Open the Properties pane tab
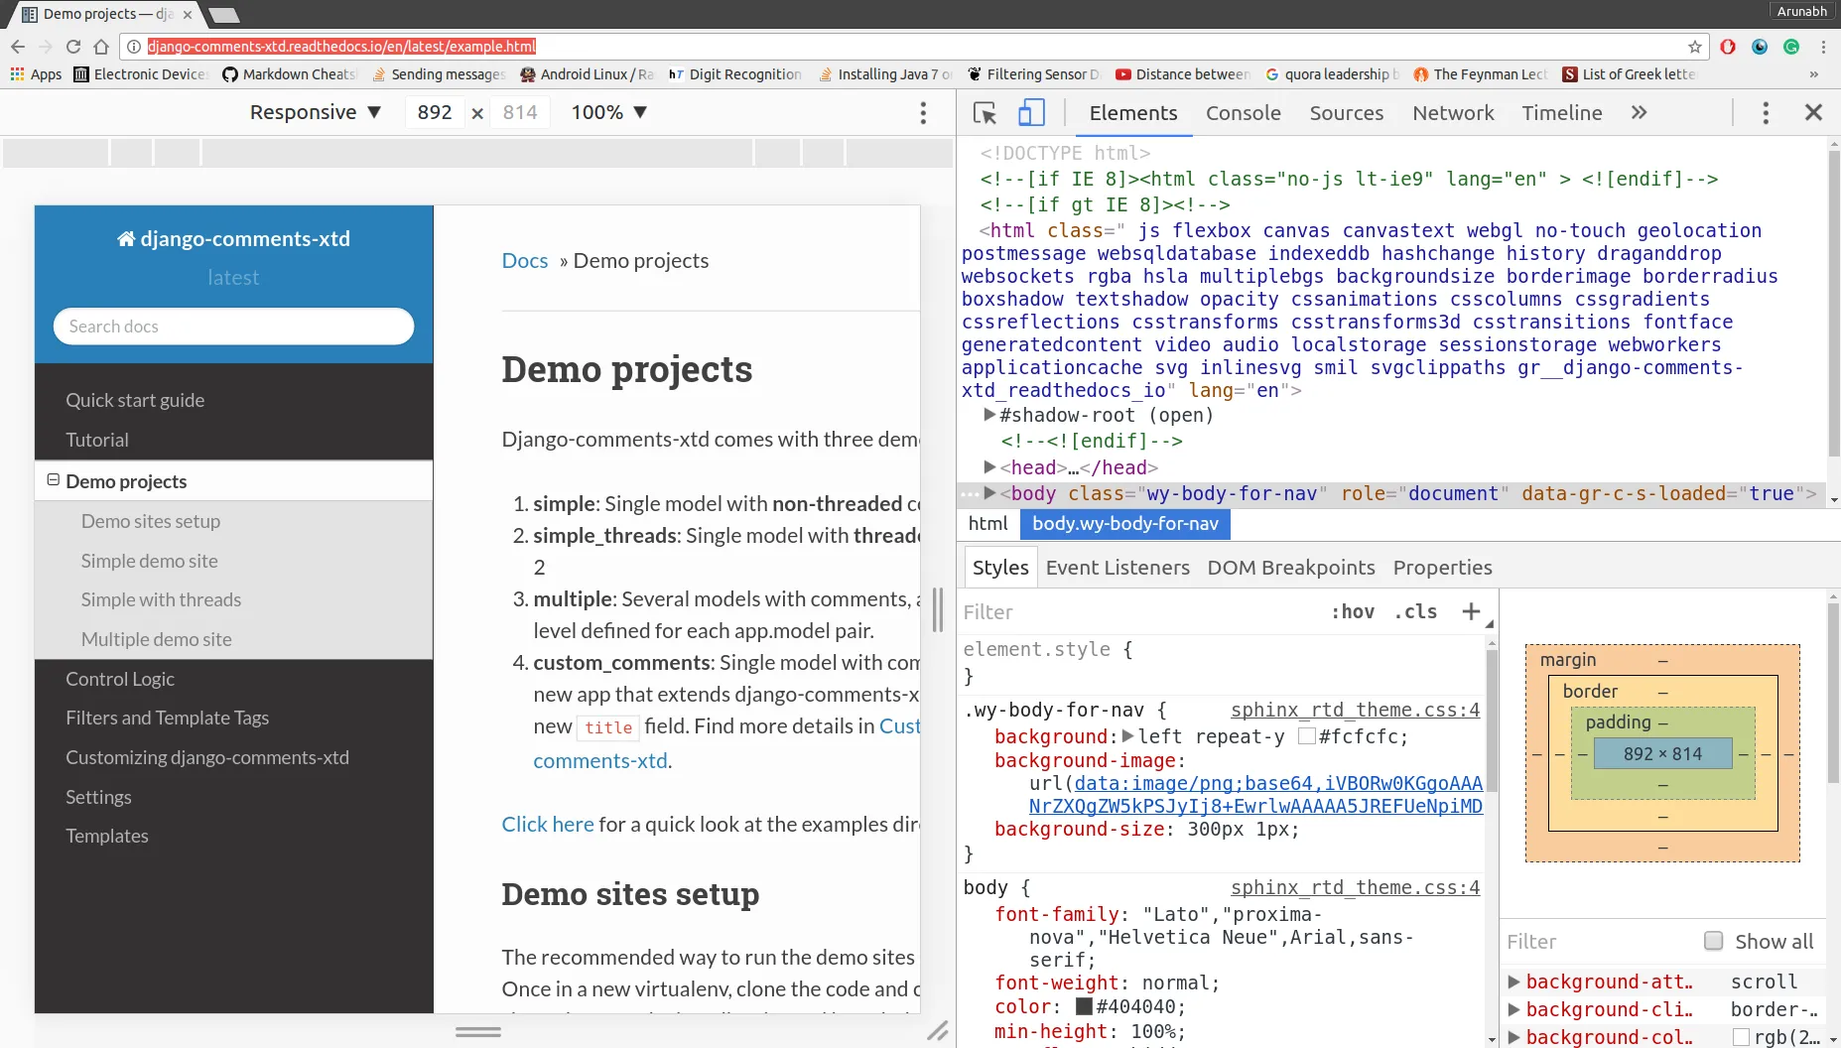 click(x=1442, y=568)
